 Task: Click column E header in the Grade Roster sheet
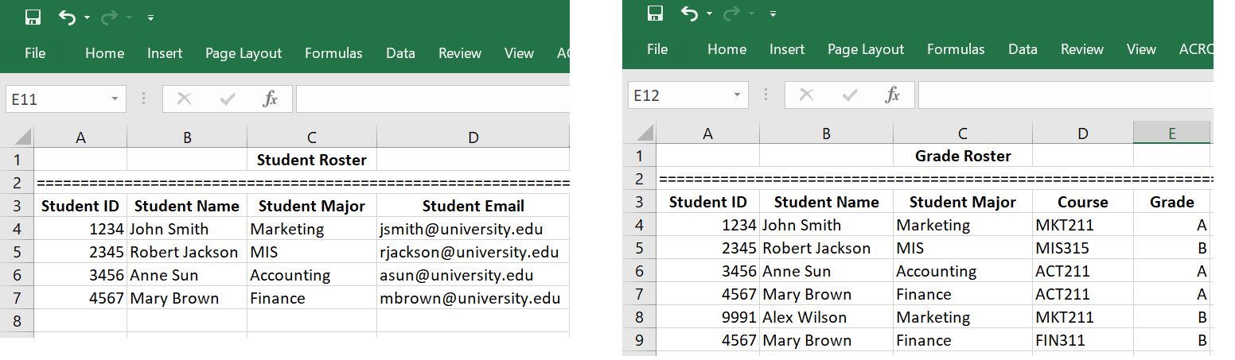pos(1171,134)
